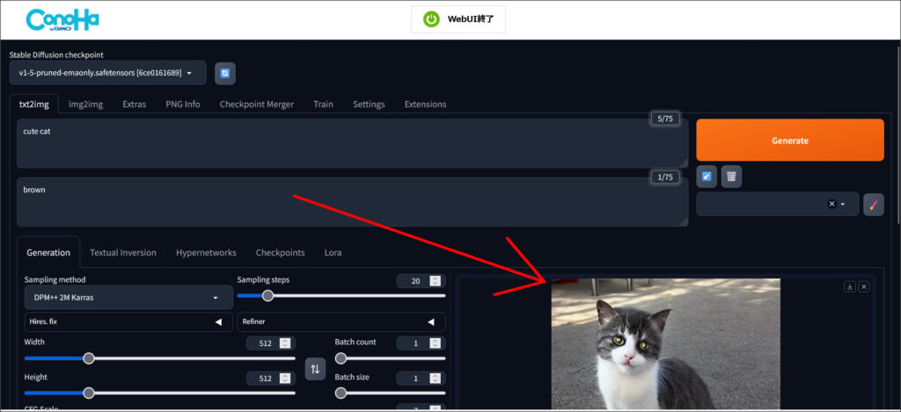Open the Checkpoint Merger tab
The width and height of the screenshot is (901, 412).
(x=256, y=105)
